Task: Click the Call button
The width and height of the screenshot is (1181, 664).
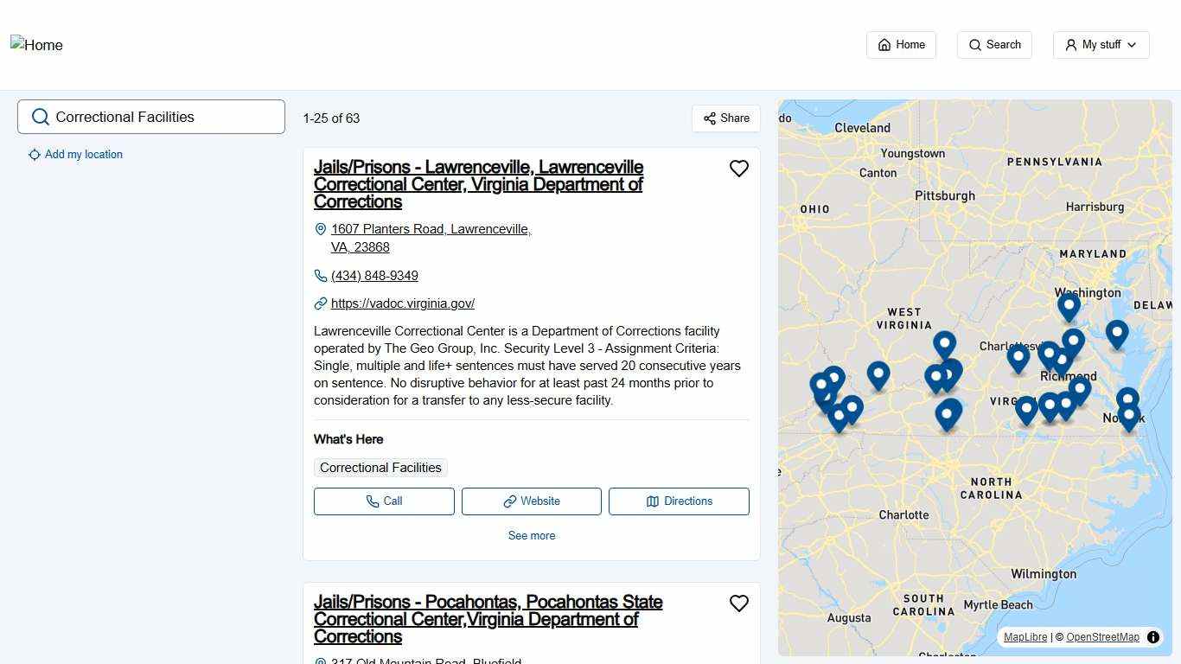Action: (384, 501)
